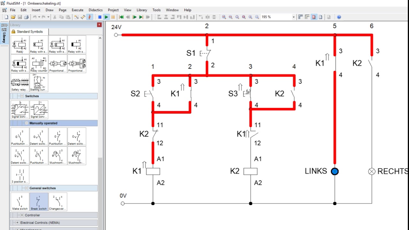Image resolution: width=409 pixels, height=230 pixels.
Task: Open the Didactics menu
Action: tap(96, 10)
